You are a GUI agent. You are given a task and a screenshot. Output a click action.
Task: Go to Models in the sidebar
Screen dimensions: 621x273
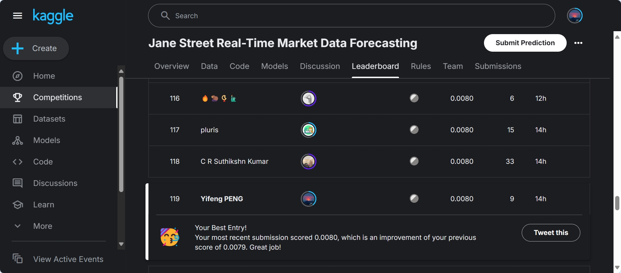(47, 140)
